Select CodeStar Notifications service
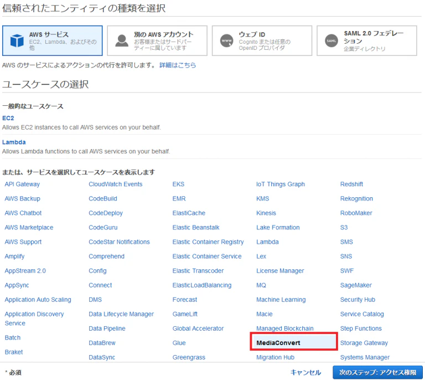 coord(120,242)
